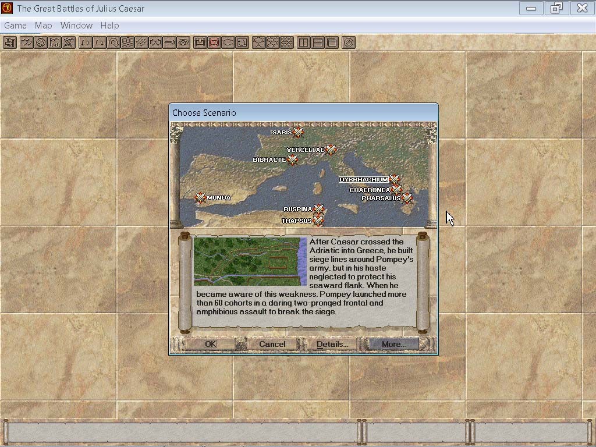Image resolution: width=596 pixels, height=447 pixels.
Task: Open the Details... button
Action: pyautogui.click(x=332, y=344)
